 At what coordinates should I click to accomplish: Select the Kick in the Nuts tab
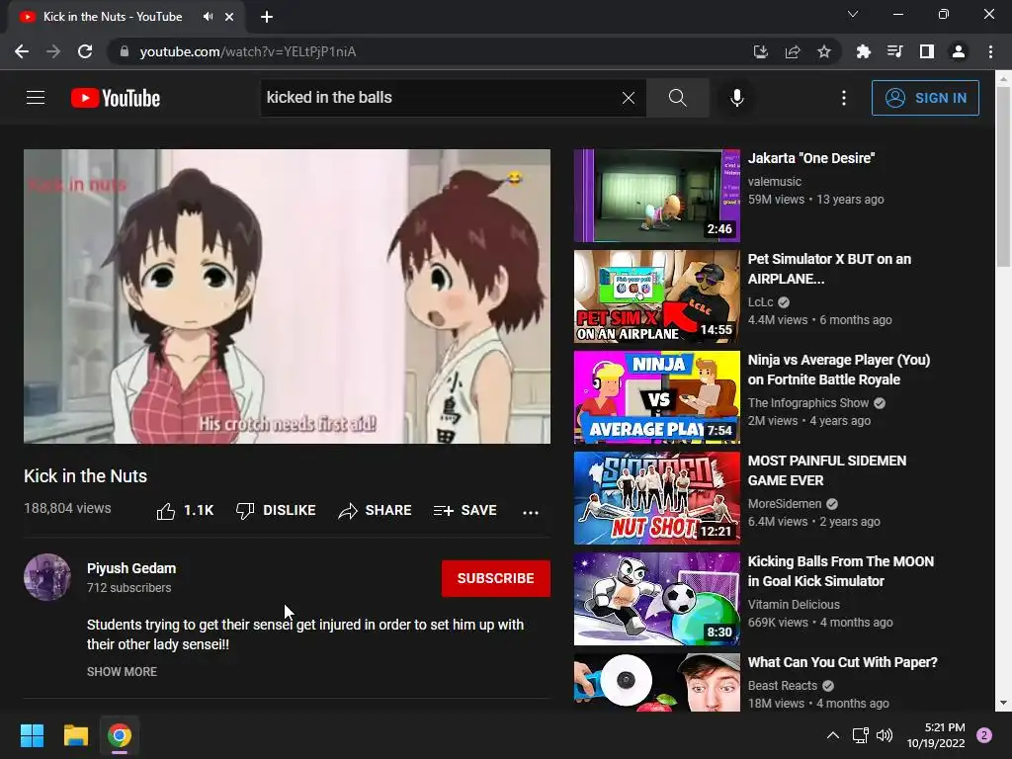(113, 17)
